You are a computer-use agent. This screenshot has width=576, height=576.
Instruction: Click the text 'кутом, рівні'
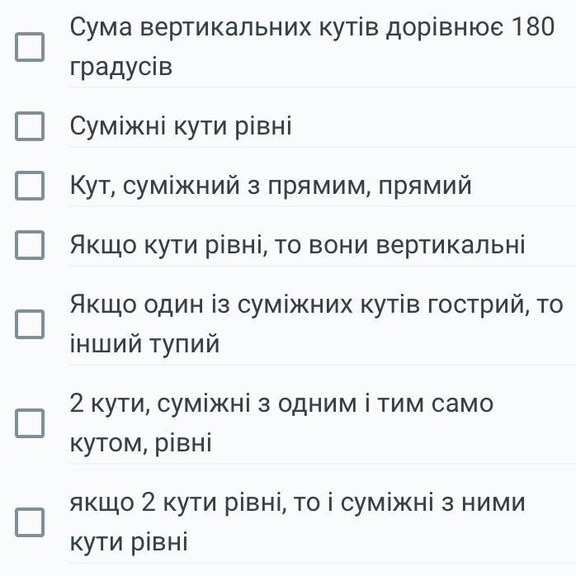coord(140,443)
